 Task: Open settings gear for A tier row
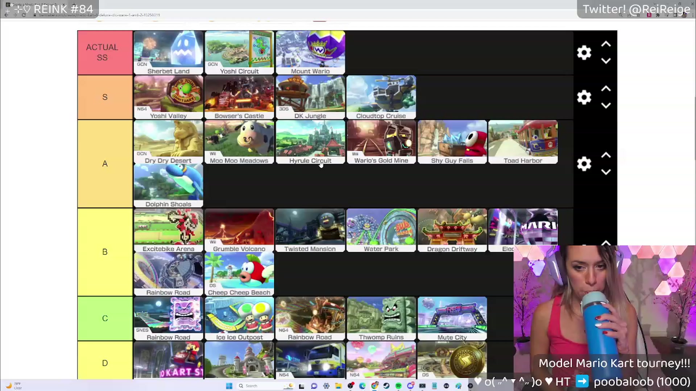point(584,164)
